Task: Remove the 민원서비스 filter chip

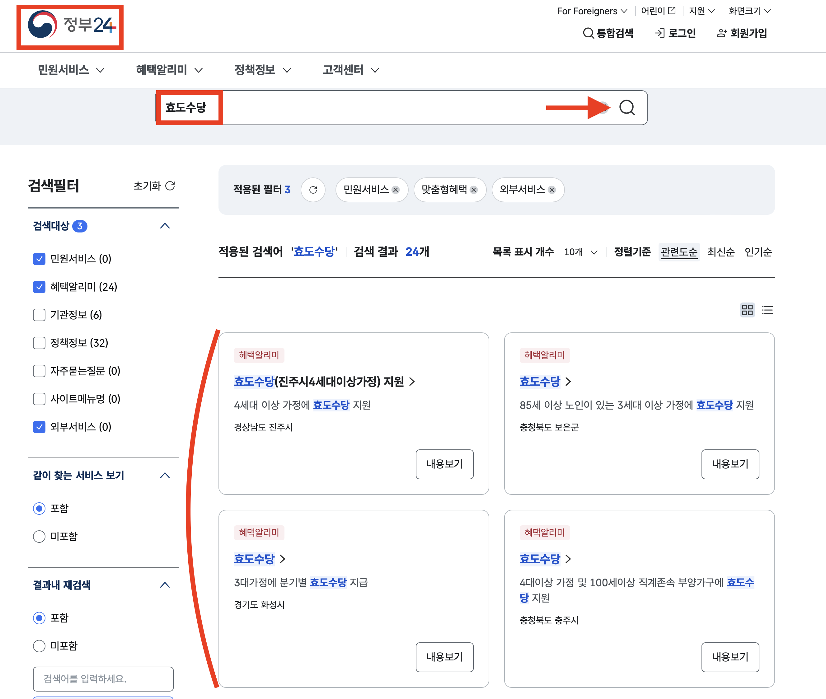Action: tap(395, 190)
